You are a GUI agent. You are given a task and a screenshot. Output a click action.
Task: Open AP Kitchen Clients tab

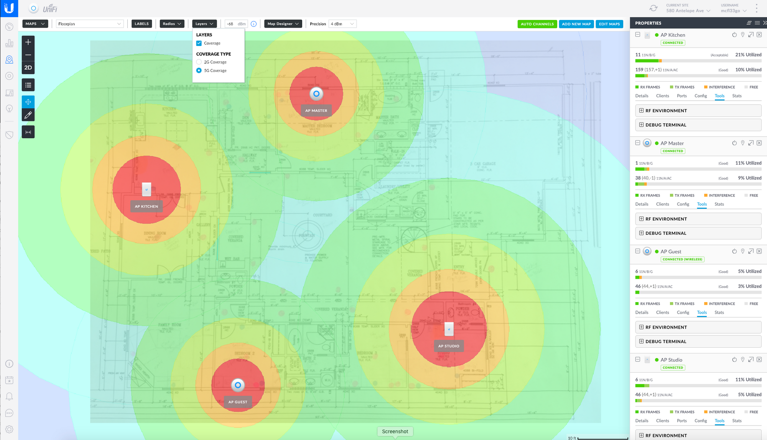click(x=662, y=96)
